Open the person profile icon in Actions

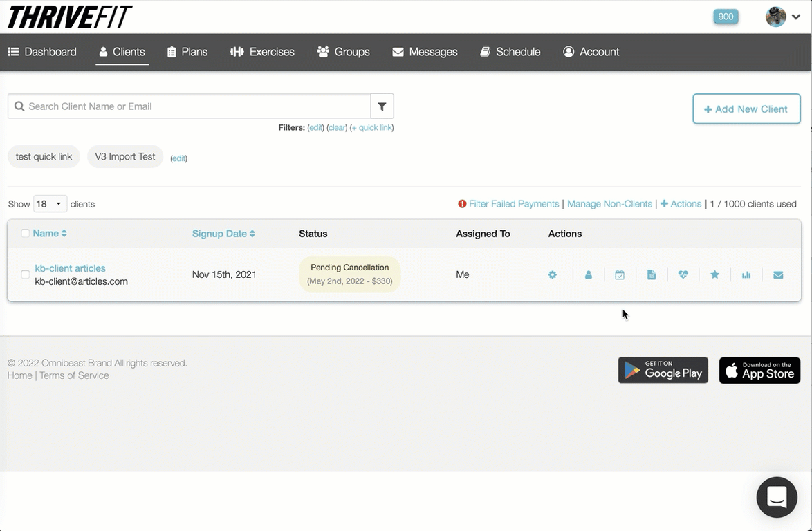[589, 275]
